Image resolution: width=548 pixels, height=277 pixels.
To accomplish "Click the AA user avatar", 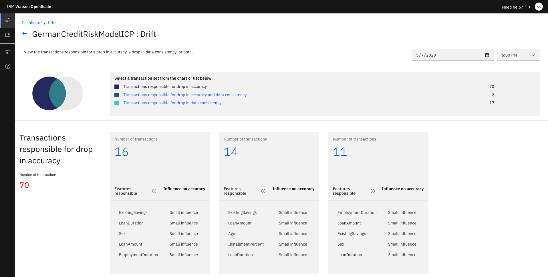I will click(539, 7).
